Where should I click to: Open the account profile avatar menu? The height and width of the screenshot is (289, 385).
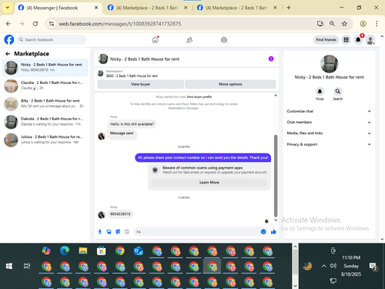point(370,40)
